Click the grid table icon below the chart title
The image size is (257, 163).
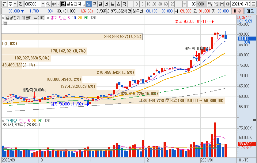pos(5,23)
